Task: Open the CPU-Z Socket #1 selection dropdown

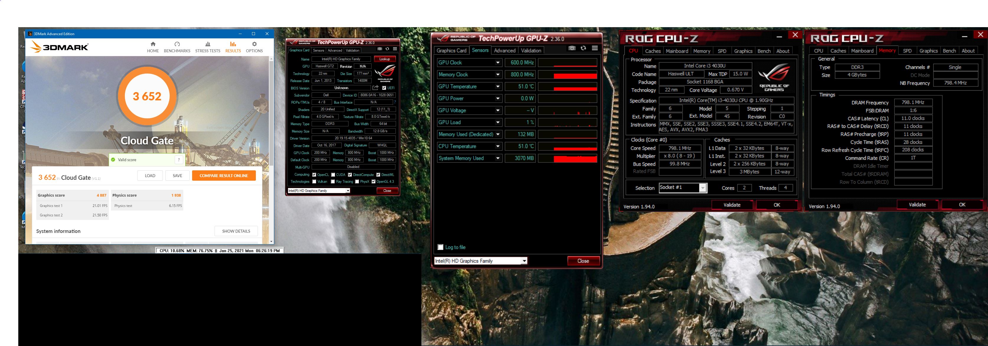Action: point(702,187)
